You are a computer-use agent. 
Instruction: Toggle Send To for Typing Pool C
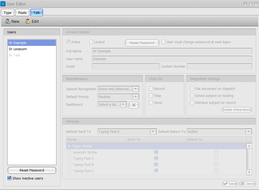pyautogui.click(x=156, y=170)
